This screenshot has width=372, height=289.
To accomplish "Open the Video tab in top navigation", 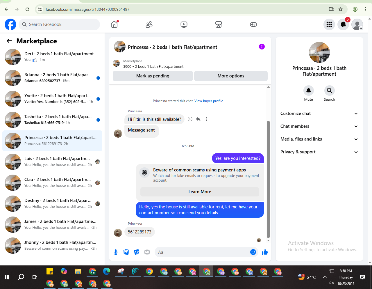I will 184,24.
